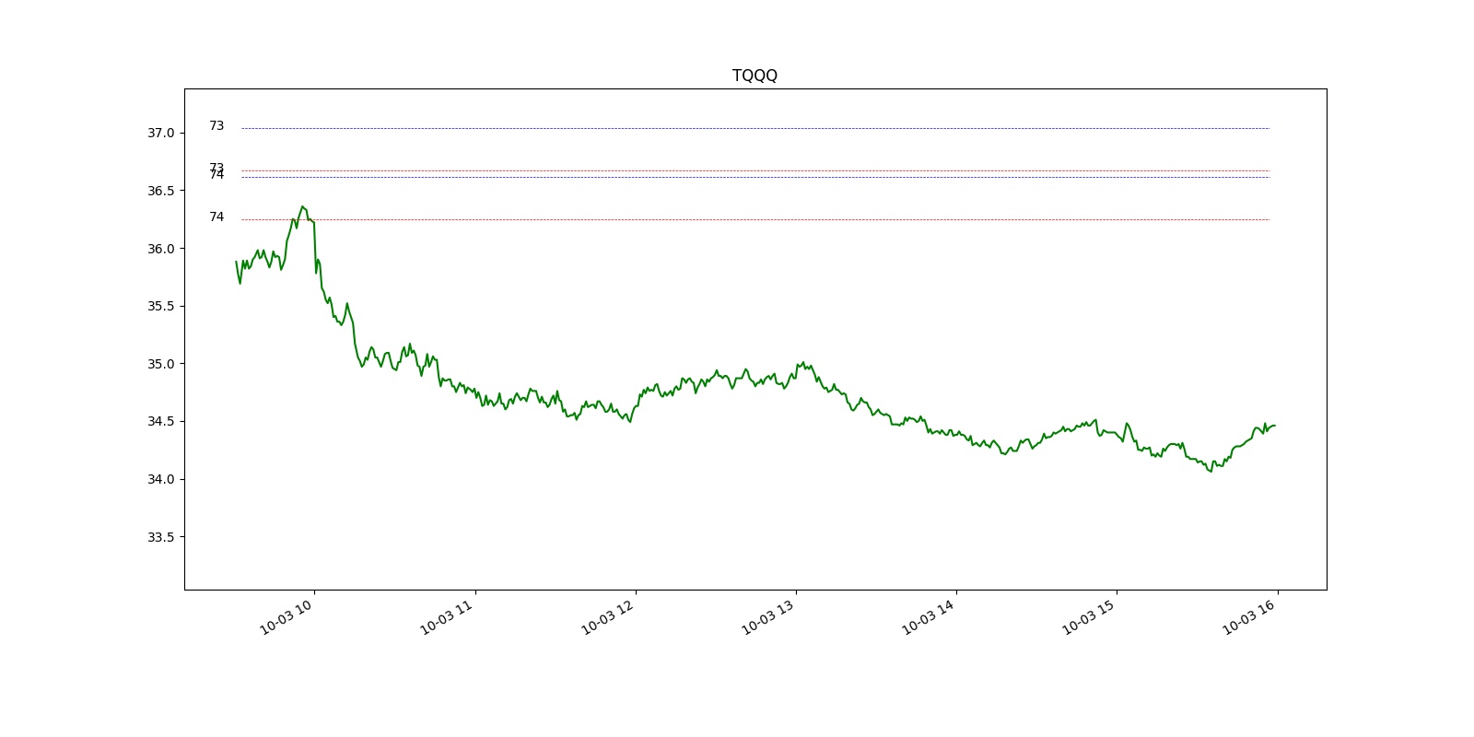1474x737 pixels.
Task: Select the 36.5 y-axis tick label
Action: point(160,191)
